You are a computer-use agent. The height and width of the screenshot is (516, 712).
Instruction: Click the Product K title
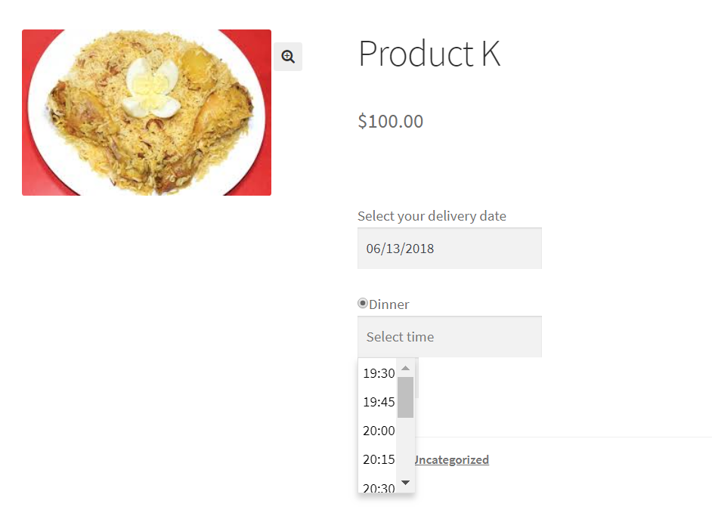tap(429, 54)
